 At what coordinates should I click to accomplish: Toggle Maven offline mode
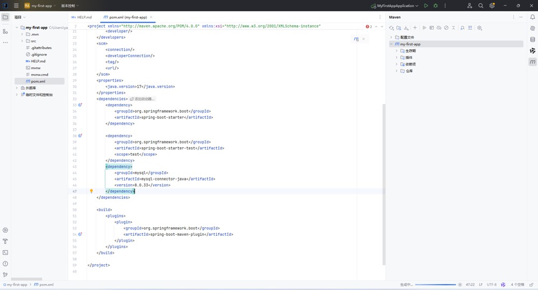439,28
